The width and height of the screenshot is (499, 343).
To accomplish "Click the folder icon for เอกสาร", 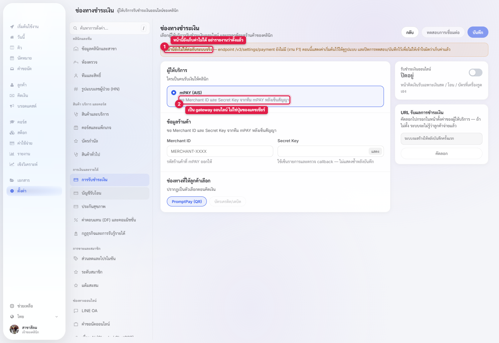I will click(12, 181).
